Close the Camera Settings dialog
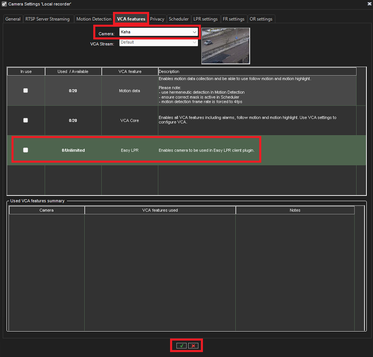This screenshot has height=357, width=373. pyautogui.click(x=369, y=4)
